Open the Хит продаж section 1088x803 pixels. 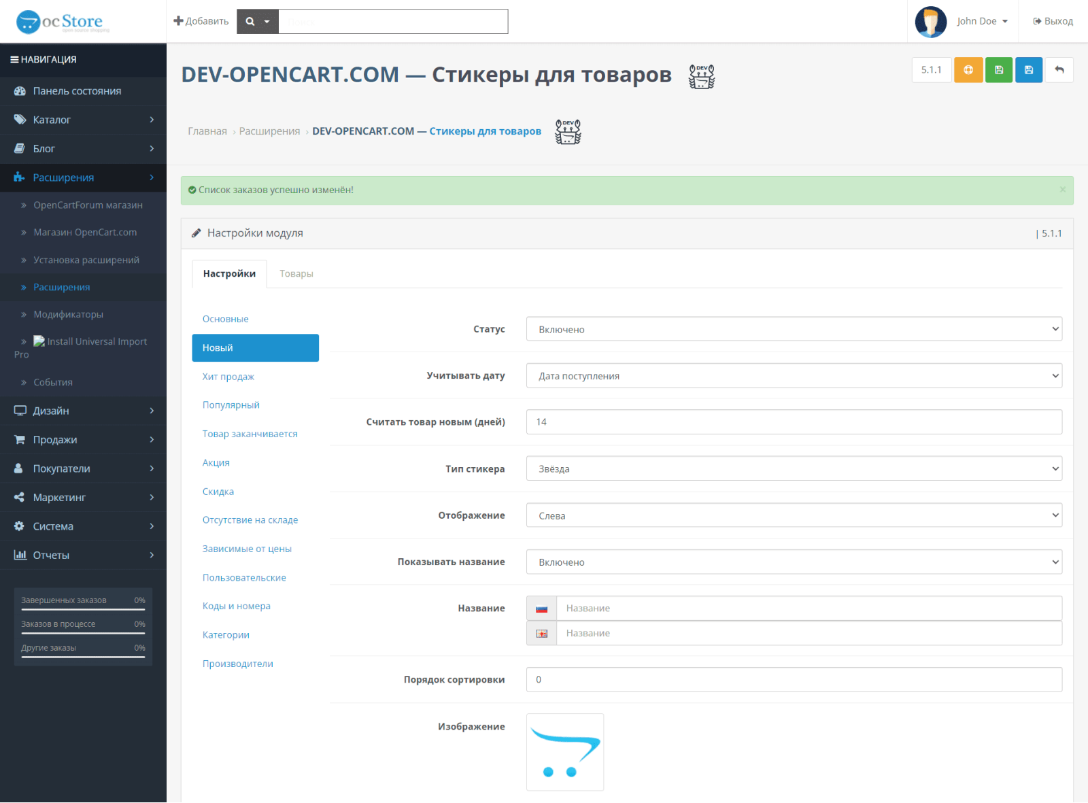255,377
